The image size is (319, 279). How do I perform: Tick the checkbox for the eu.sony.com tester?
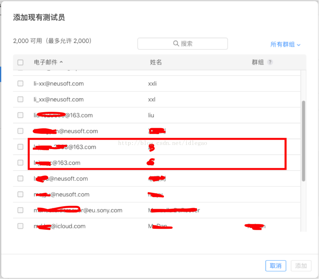[20, 210]
